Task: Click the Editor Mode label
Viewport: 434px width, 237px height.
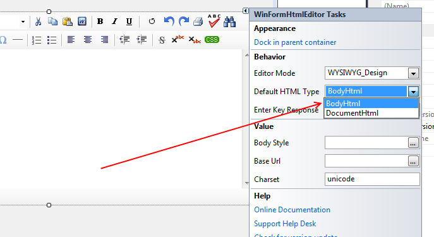Action: [275, 73]
